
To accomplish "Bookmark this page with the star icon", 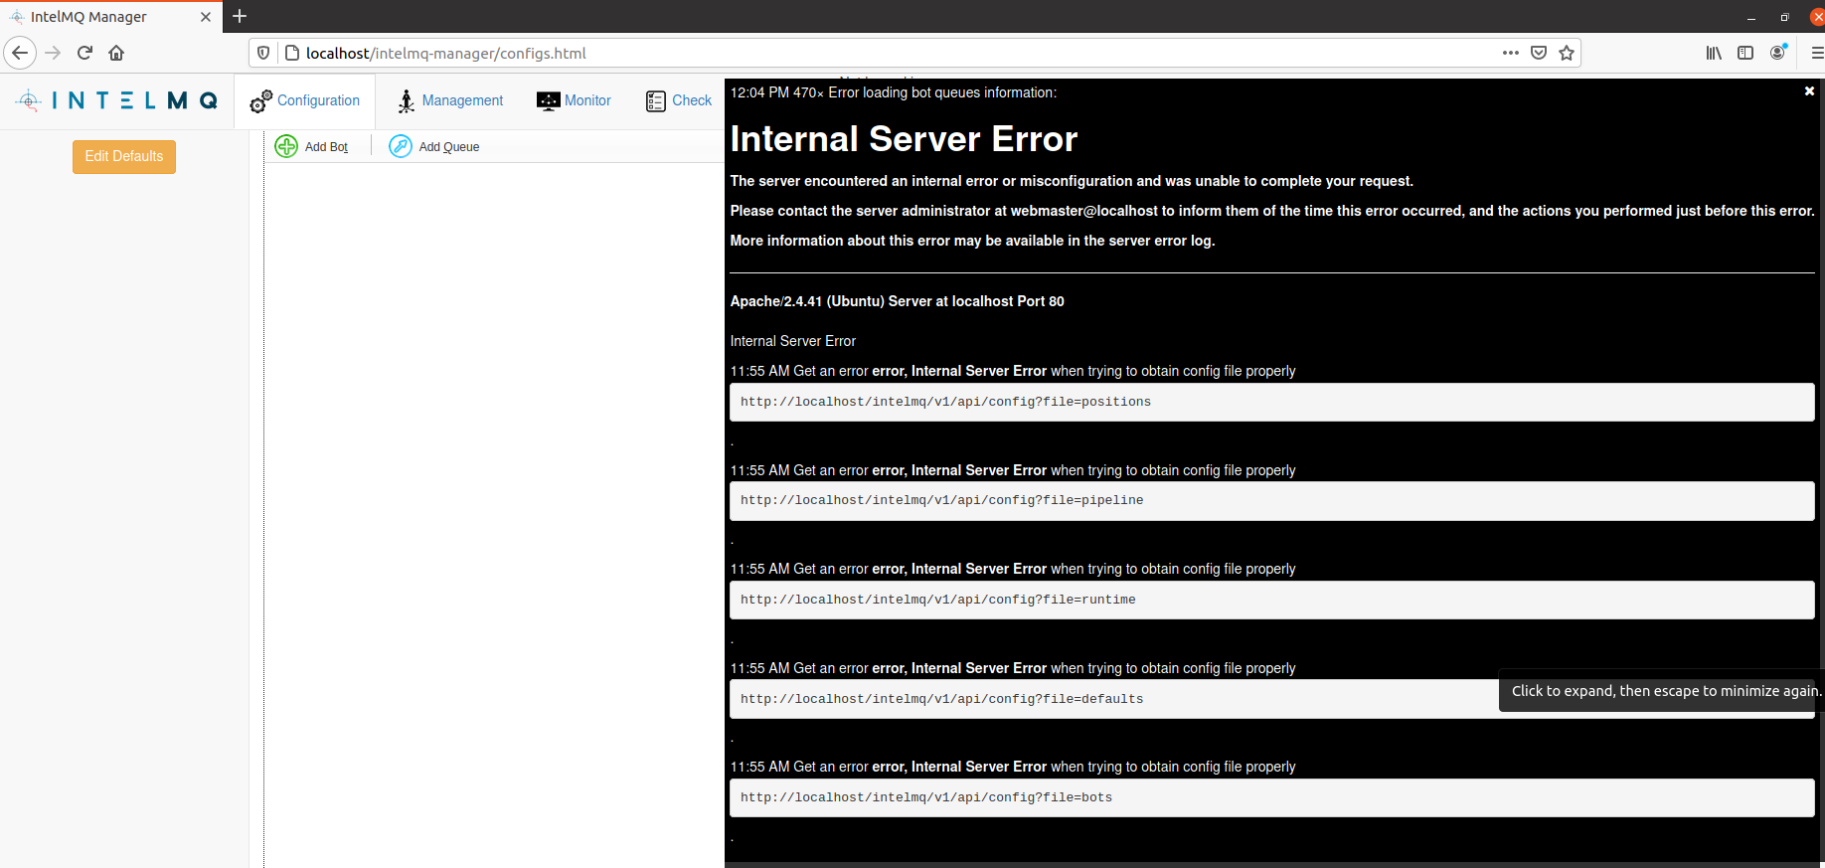I will tap(1567, 53).
